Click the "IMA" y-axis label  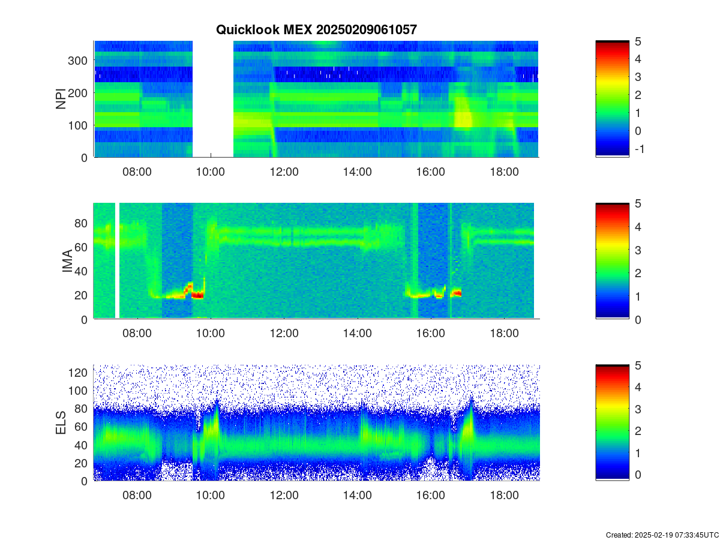pyautogui.click(x=67, y=261)
